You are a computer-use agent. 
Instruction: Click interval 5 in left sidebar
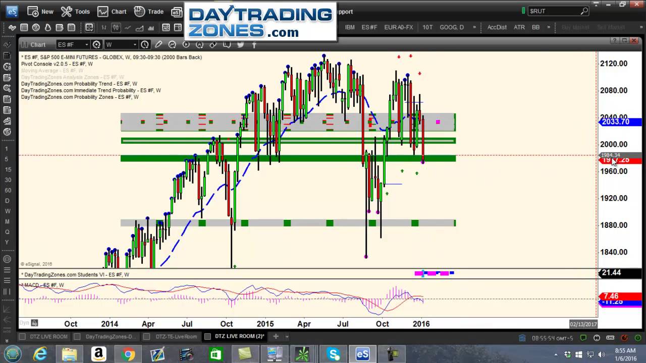coord(7,159)
